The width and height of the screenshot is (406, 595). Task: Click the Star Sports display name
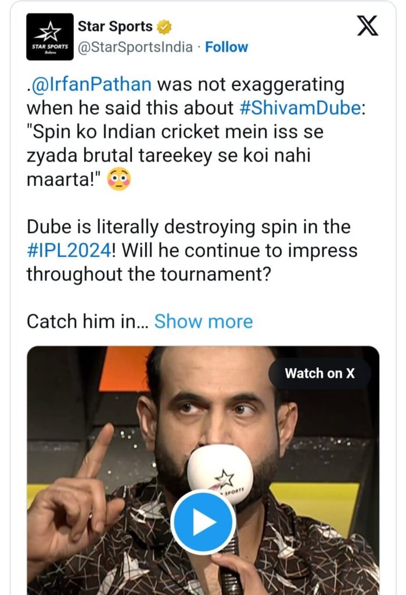pyautogui.click(x=115, y=27)
